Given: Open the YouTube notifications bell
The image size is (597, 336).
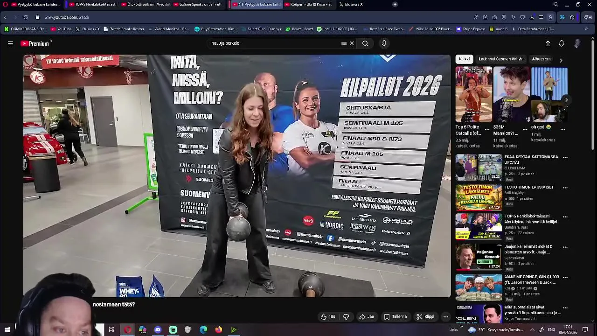Looking at the screenshot, I should coord(562,43).
